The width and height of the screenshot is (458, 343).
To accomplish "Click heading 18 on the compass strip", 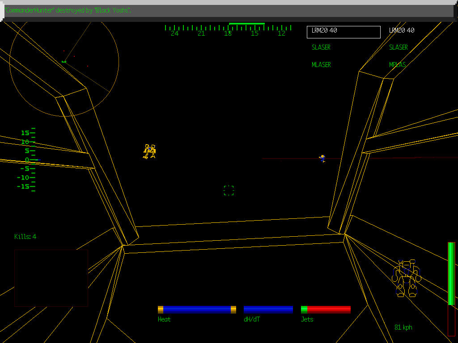I will 228,33.
